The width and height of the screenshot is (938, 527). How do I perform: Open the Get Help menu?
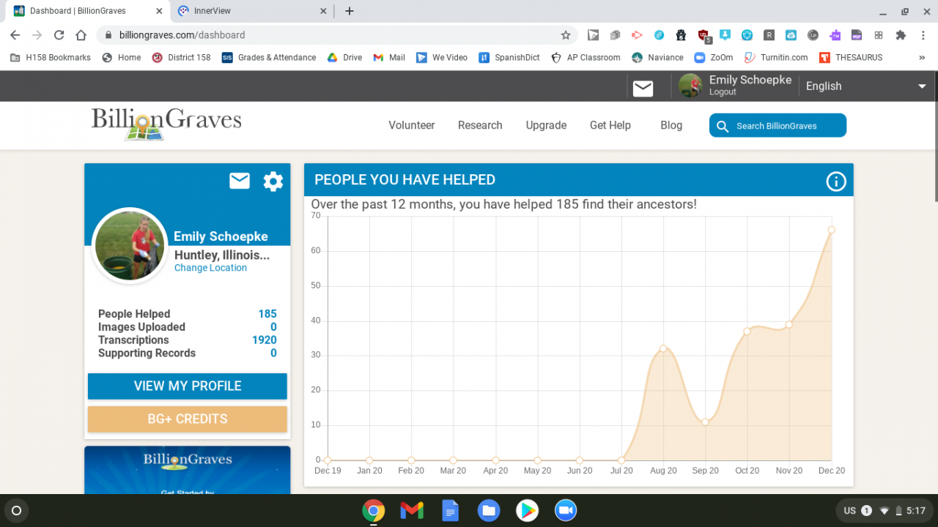(610, 125)
